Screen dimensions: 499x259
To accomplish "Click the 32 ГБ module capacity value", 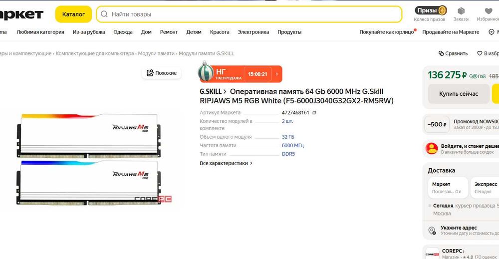I will pyautogui.click(x=288, y=137).
